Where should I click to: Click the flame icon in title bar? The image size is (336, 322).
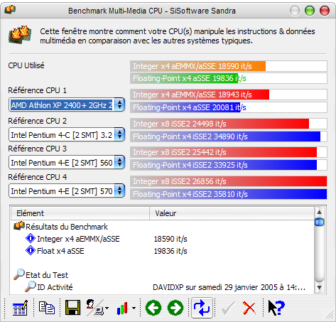point(10,10)
